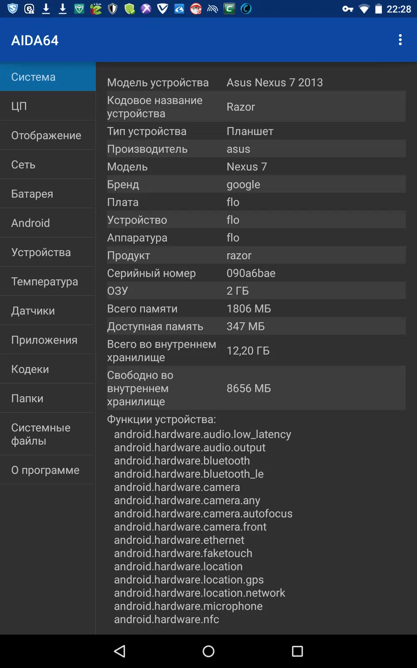Screen dimensions: 417x668
Task: Tap the VPN key status icon
Action: point(347,9)
